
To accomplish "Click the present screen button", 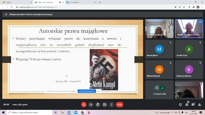I will [x=105, y=105].
